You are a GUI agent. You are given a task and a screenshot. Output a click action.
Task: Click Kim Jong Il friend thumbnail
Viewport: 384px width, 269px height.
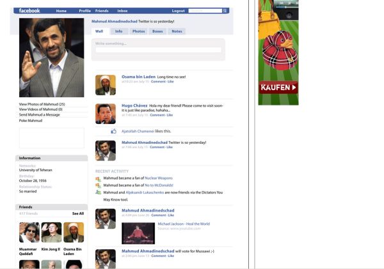(51, 232)
